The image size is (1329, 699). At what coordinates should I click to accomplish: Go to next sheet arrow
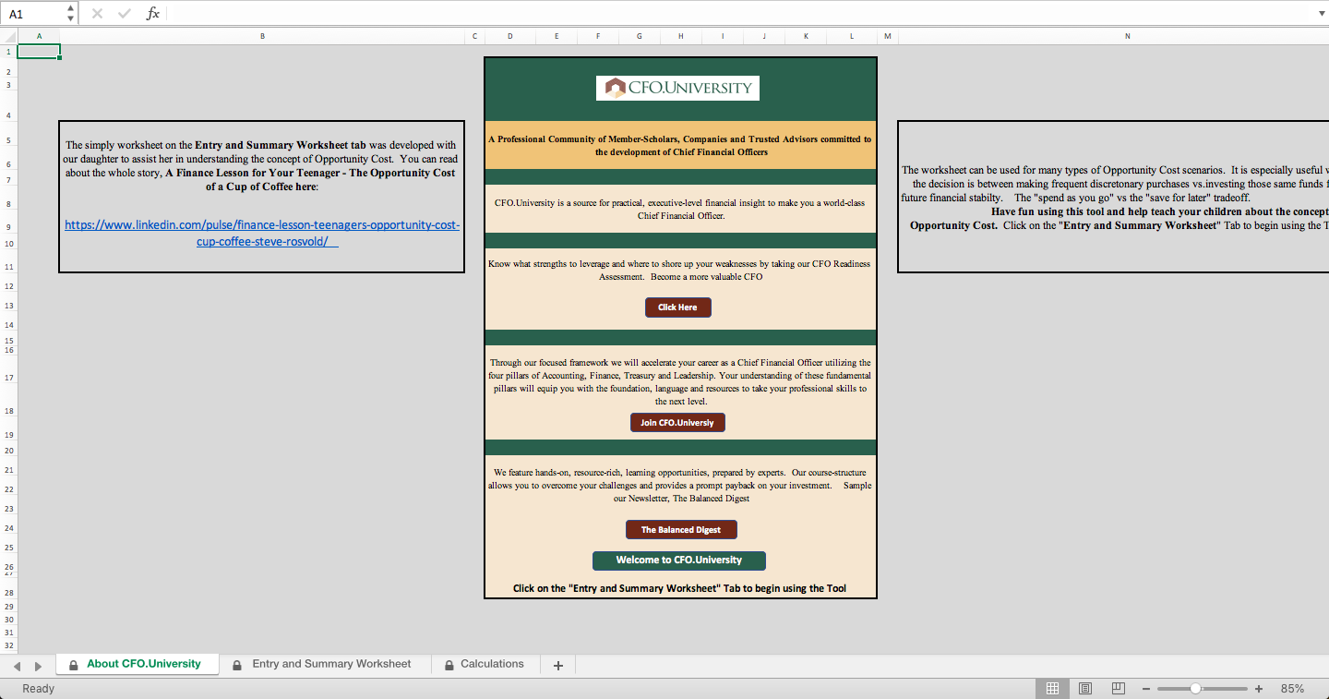tap(38, 666)
